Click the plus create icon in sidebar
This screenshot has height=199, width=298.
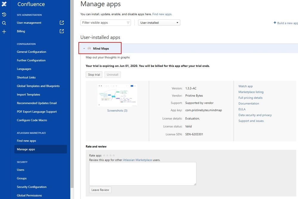tap(4, 32)
